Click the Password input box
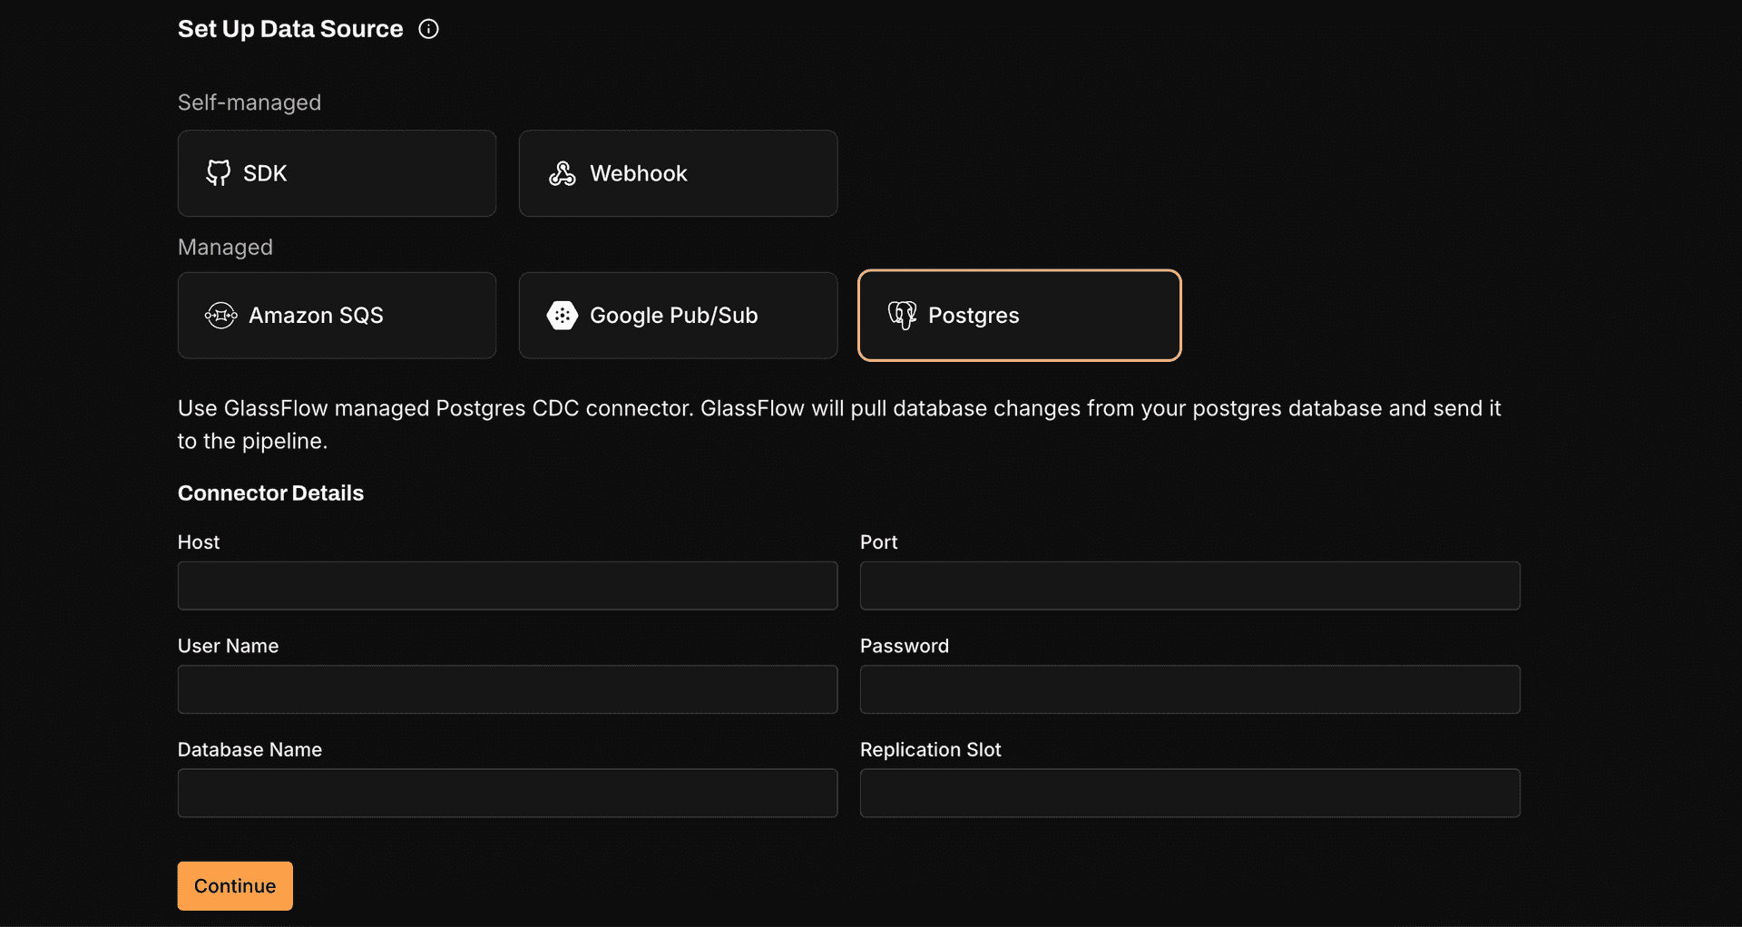Image resolution: width=1742 pixels, height=927 pixels. [1189, 689]
